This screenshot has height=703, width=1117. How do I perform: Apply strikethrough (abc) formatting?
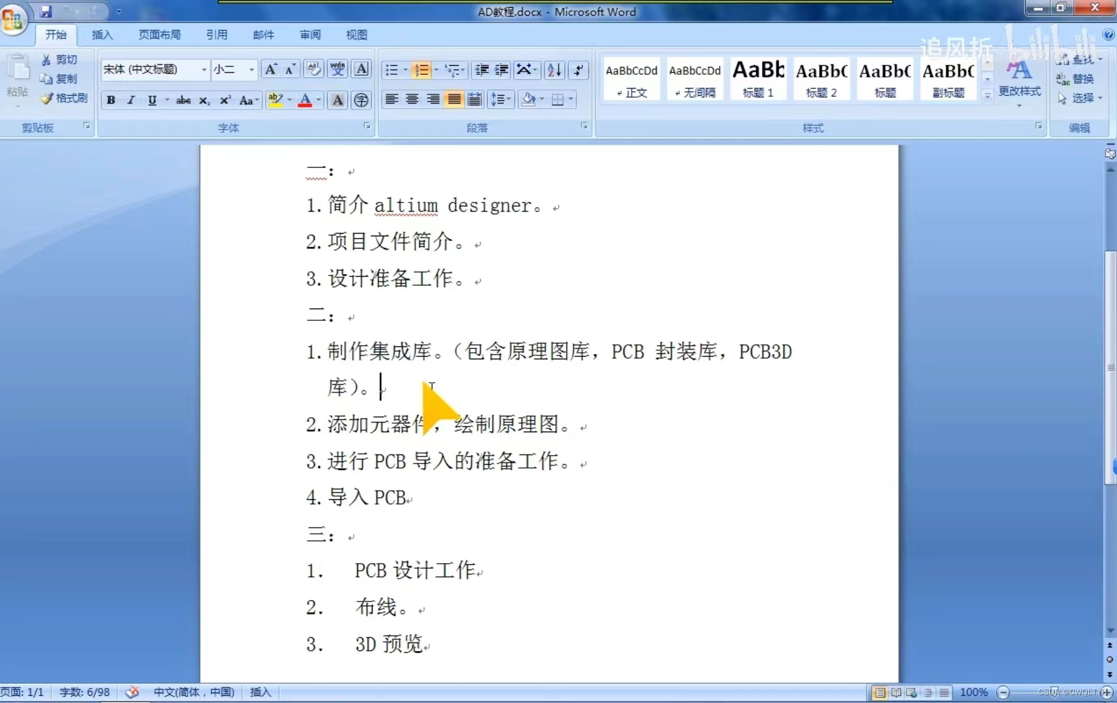(x=184, y=100)
